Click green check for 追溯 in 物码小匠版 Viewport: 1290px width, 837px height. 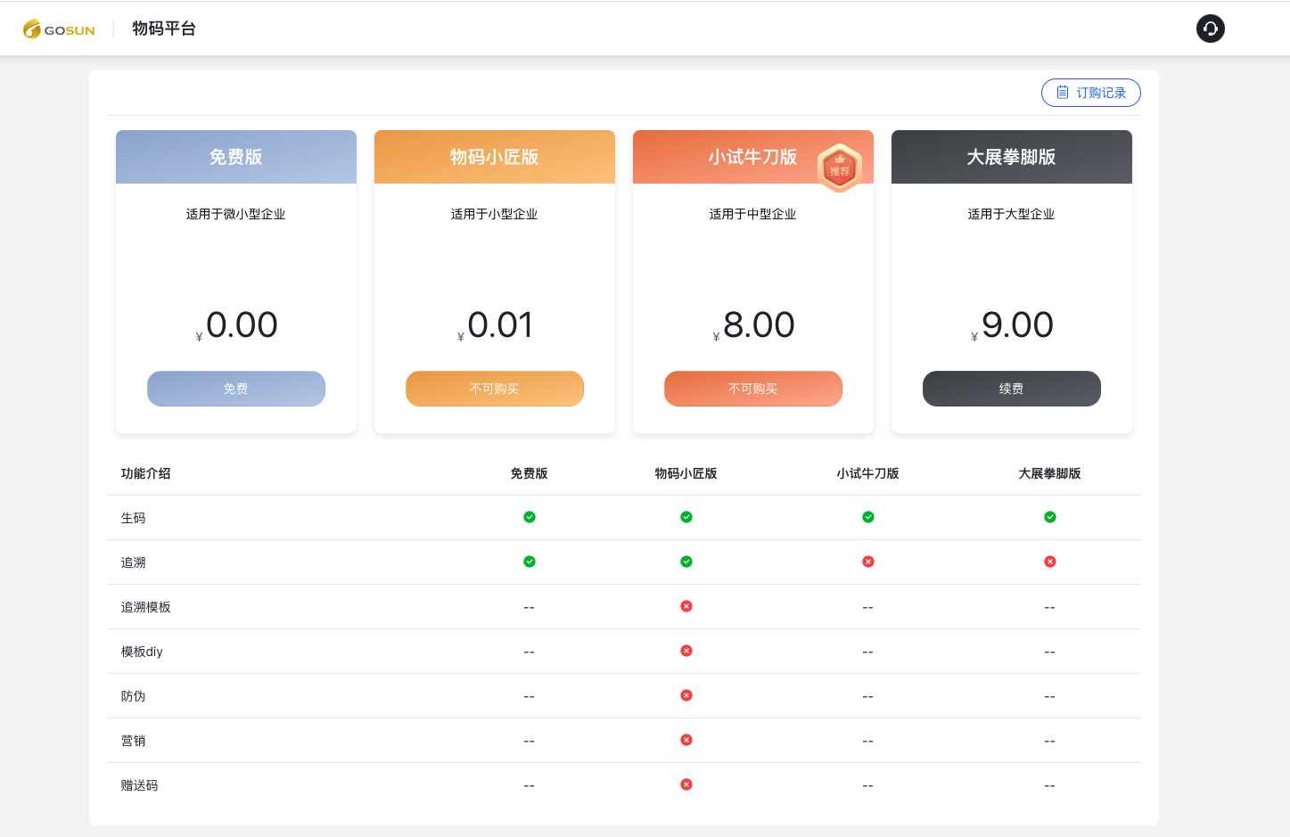pos(686,562)
